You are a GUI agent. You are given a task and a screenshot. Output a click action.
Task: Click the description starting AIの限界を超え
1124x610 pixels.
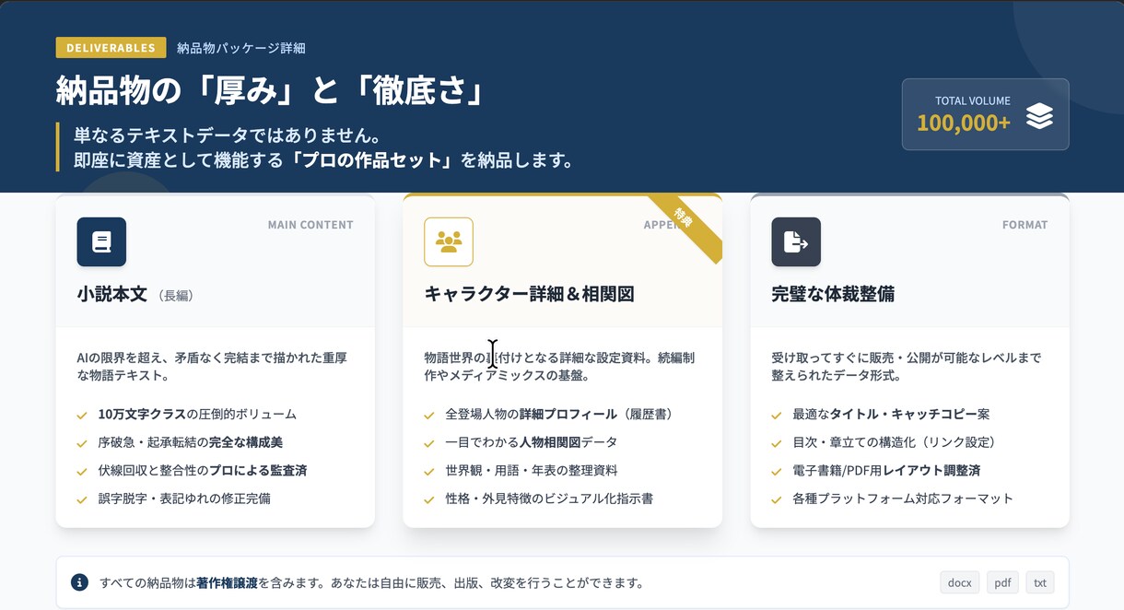click(x=212, y=367)
